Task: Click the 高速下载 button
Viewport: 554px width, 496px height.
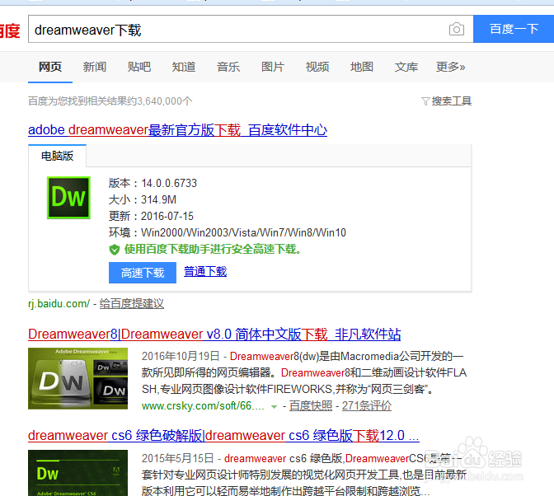Action: [143, 273]
